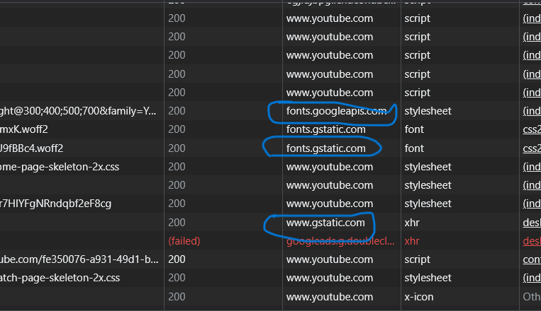Image resolution: width=541 pixels, height=311 pixels.
Task: Click status 200 in the ome-page-skeleton-2x.css row
Action: click(x=177, y=167)
